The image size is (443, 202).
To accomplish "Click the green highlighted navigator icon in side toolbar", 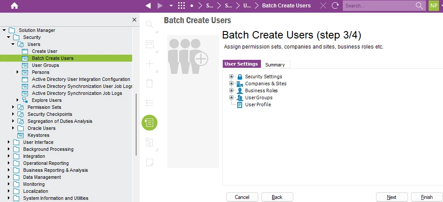I will (x=149, y=123).
